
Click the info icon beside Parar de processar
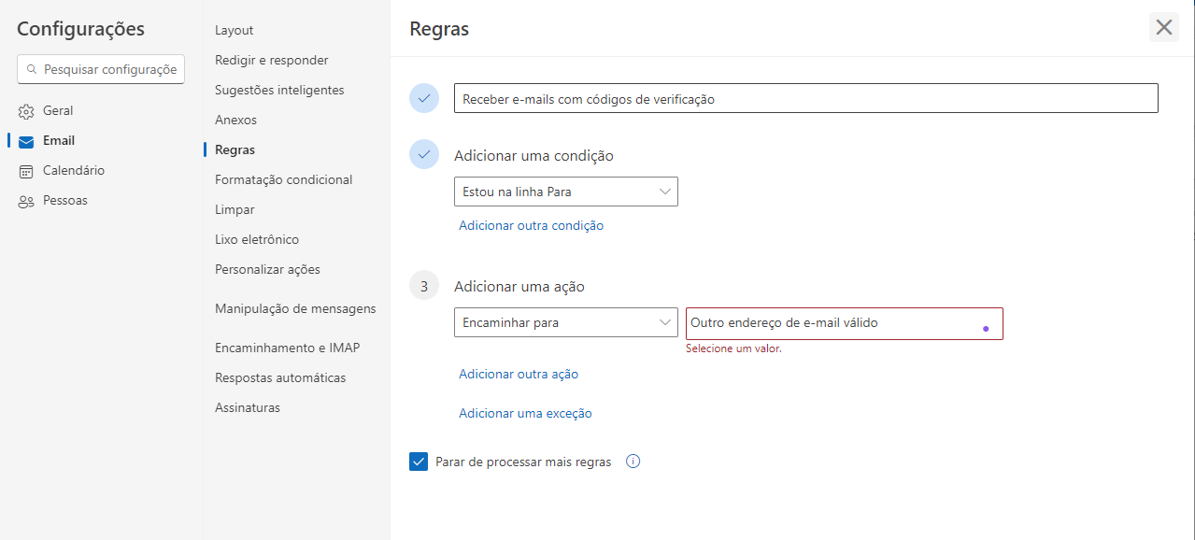click(x=633, y=462)
